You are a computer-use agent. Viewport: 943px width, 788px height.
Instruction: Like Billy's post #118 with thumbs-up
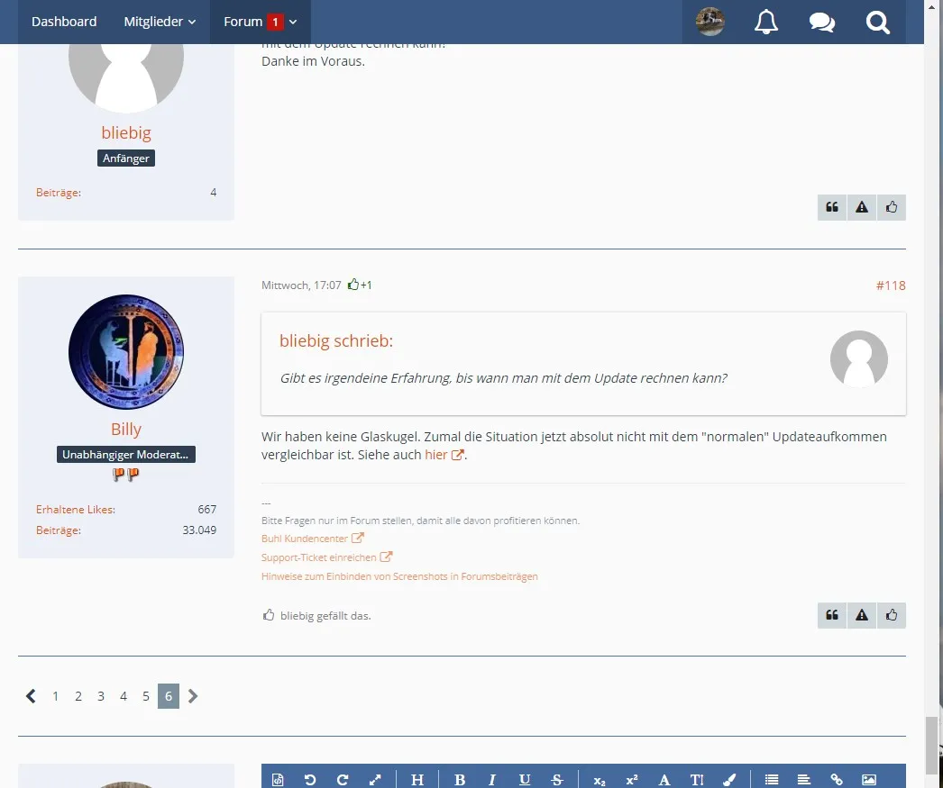point(892,615)
